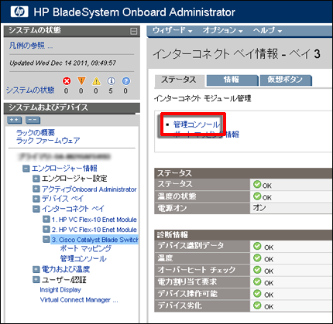Click OK icon for デバイス劣化
Screen dimensions: 333x324
(x=257, y=305)
